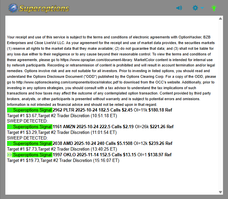Image resolution: width=228 pixels, height=199 pixels.
Task: Click the first SWEEP DETECTED line
Action: tap(27, 121)
